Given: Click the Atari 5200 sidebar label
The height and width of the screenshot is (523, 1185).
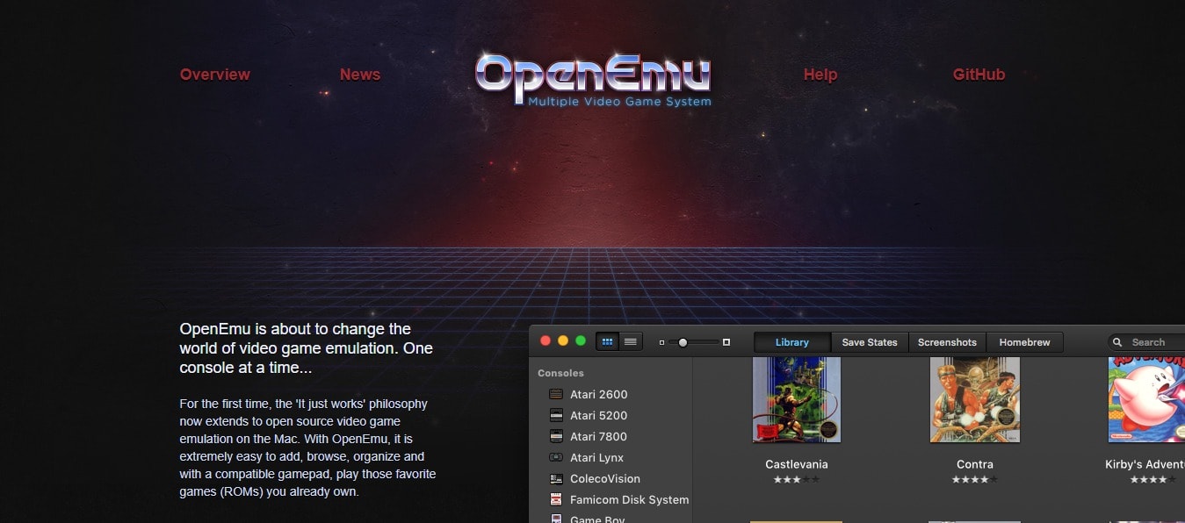Looking at the screenshot, I should point(599,416).
